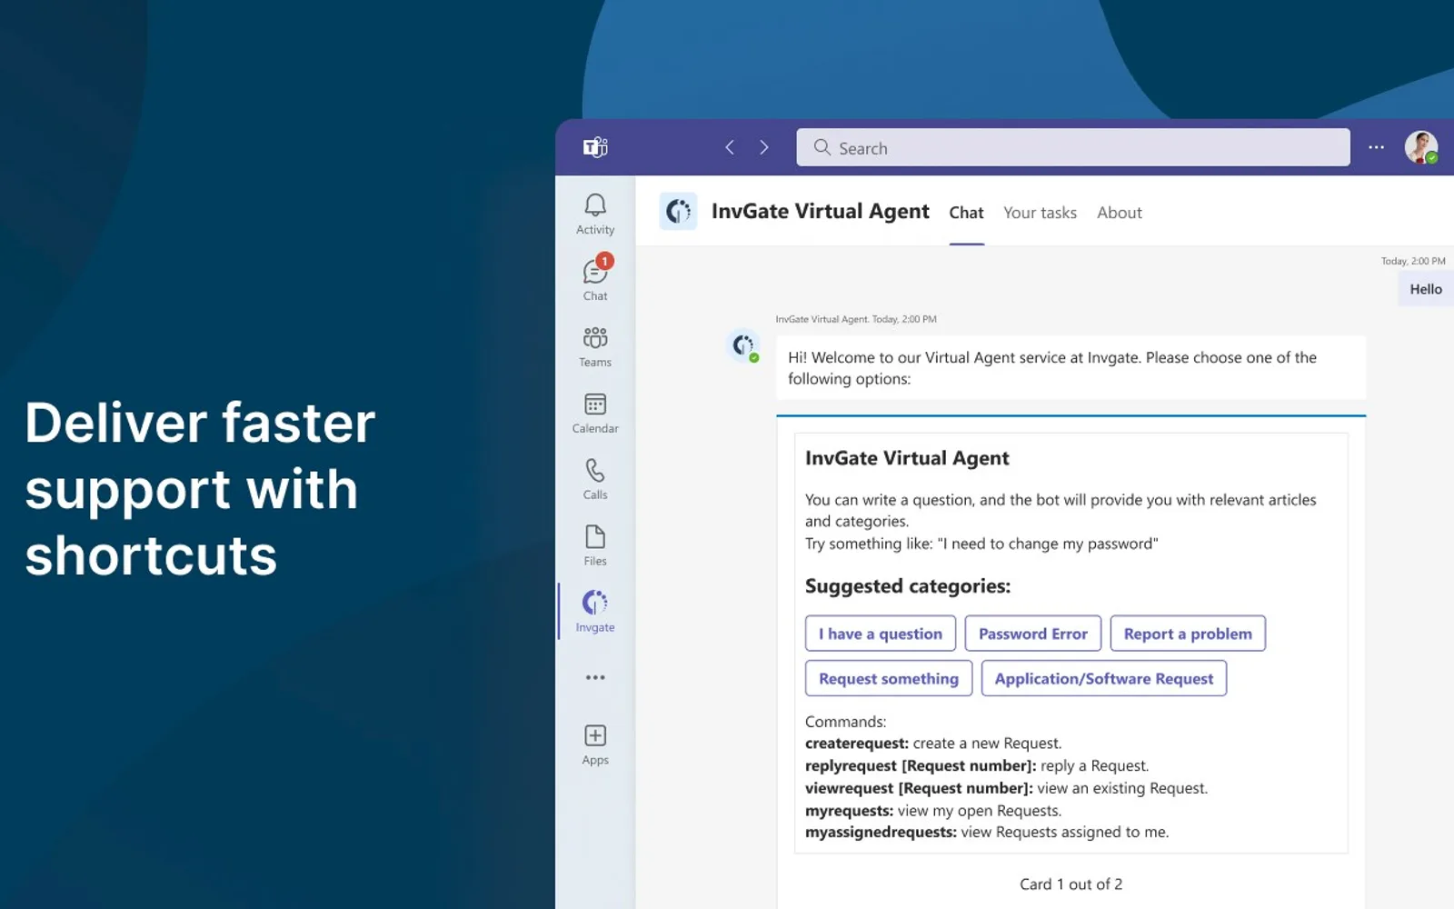
Task: Choose the Request something category
Action: click(x=888, y=678)
